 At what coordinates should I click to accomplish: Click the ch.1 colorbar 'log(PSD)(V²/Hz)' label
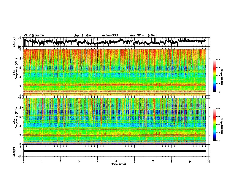click(x=222, y=77)
